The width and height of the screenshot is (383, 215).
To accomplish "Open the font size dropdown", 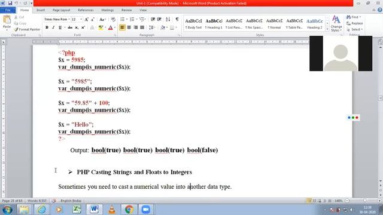I will pos(81,19).
